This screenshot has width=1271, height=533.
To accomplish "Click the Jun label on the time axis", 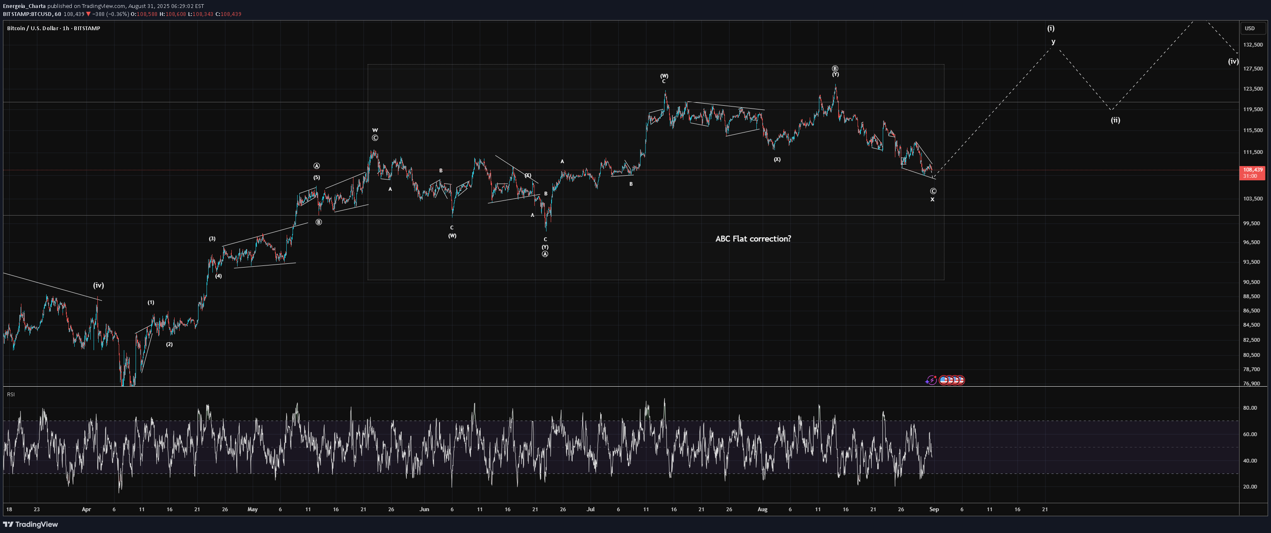I will point(424,510).
